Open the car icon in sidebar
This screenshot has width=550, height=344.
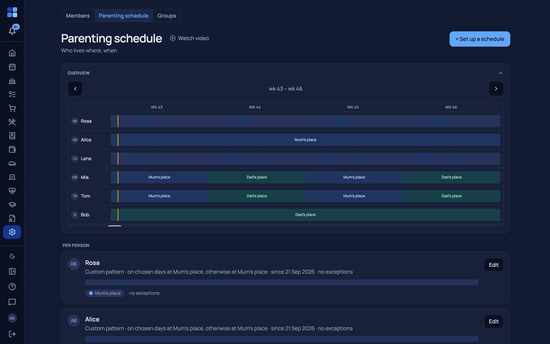click(x=12, y=163)
